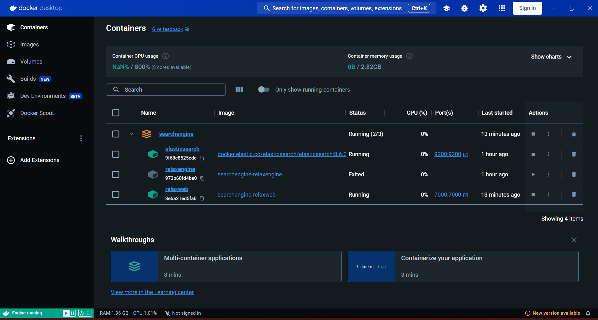Image resolution: width=598 pixels, height=320 pixels.
Task: Stop the relaxweb container
Action: [533, 194]
